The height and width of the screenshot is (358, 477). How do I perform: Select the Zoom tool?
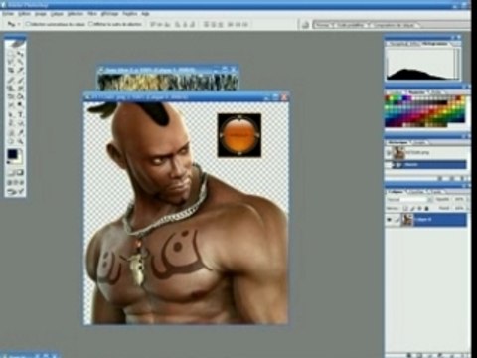[20, 141]
